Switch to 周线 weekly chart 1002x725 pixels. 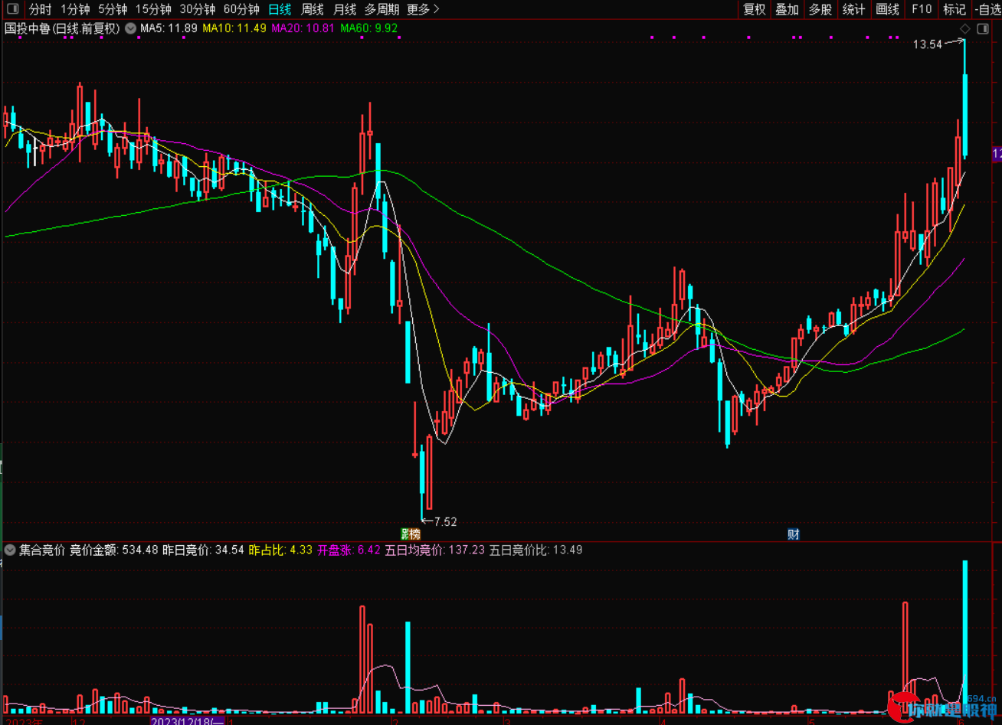[313, 9]
